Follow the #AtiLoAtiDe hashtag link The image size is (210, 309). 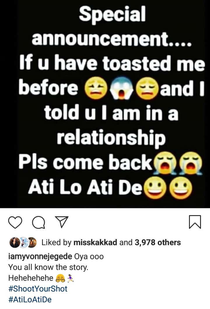(x=30, y=300)
